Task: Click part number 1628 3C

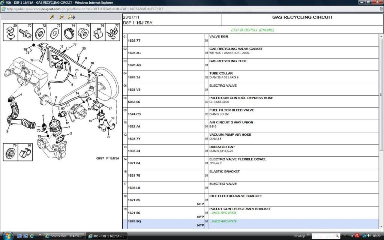Action: pos(134,53)
